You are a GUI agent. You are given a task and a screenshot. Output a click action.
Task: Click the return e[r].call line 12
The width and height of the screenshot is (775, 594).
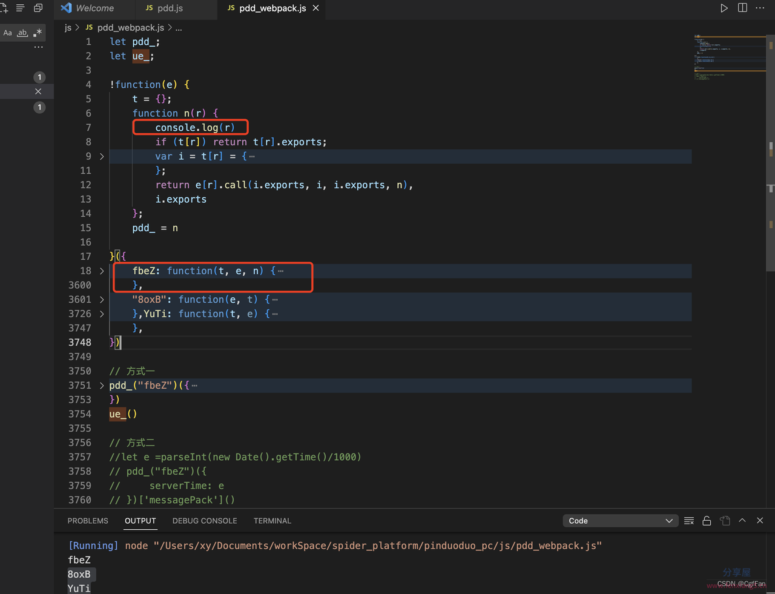(284, 185)
